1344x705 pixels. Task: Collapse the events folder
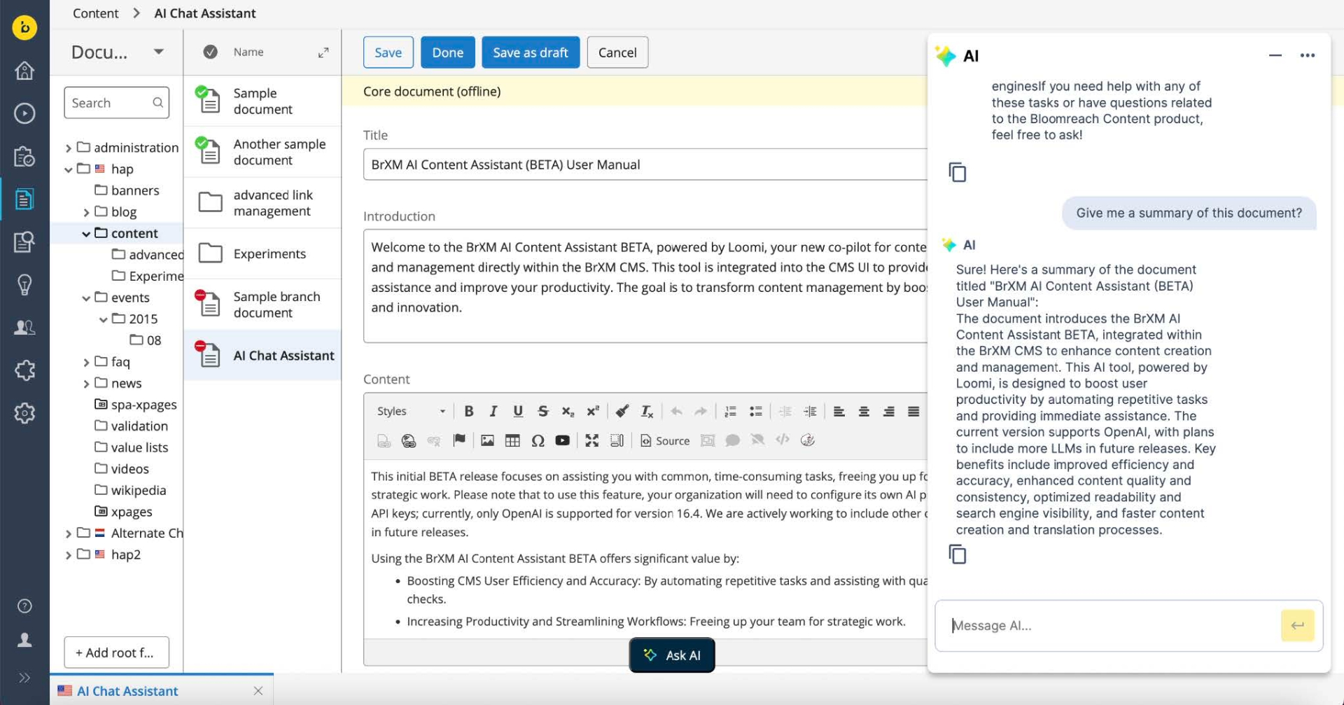pyautogui.click(x=86, y=298)
